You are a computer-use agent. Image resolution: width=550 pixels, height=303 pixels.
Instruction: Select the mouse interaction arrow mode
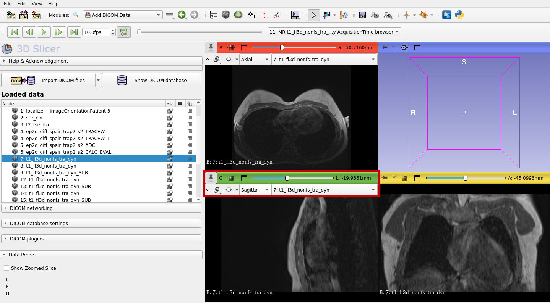point(313,15)
